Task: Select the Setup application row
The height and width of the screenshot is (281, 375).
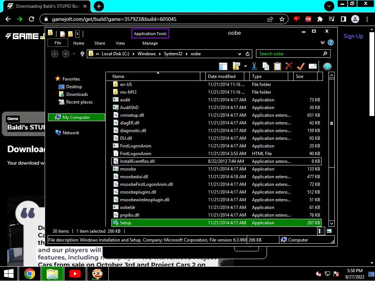Action: (x=216, y=223)
